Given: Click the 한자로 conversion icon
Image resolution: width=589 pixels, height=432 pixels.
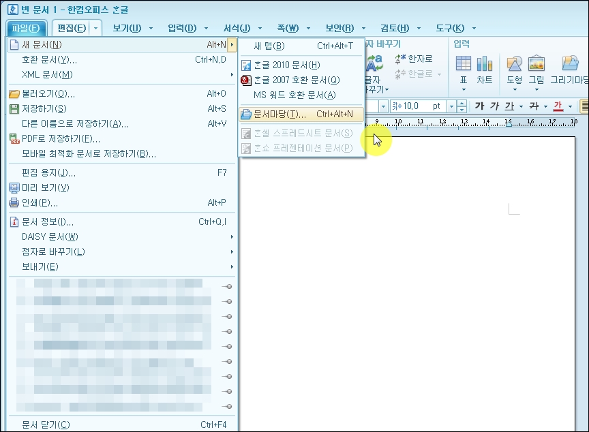Looking at the screenshot, I should point(400,59).
